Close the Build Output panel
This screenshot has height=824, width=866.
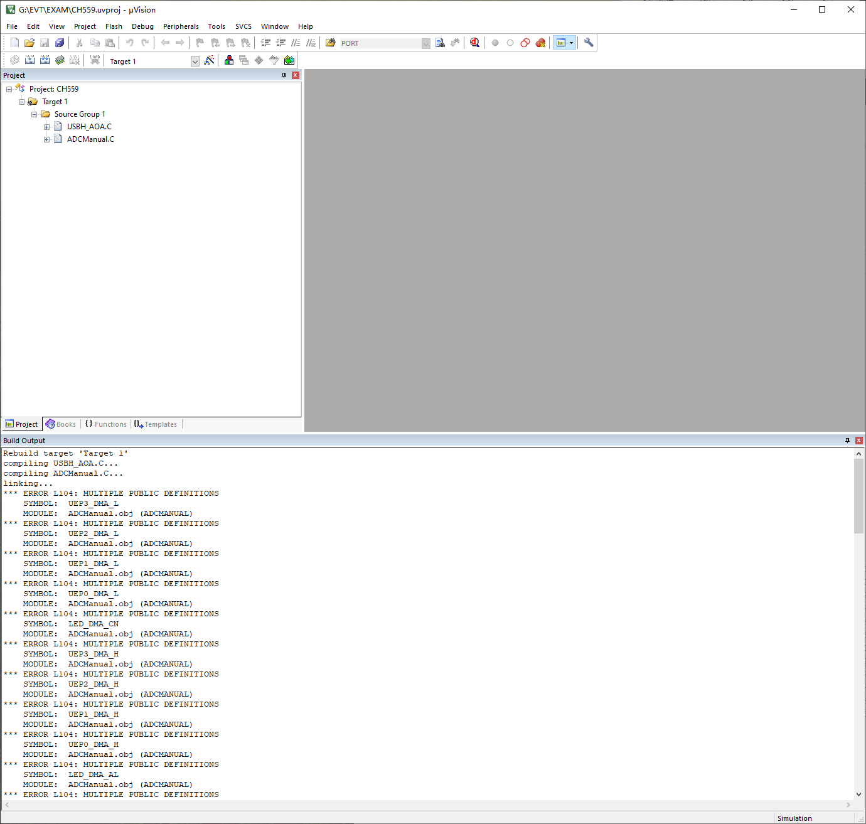pos(859,441)
